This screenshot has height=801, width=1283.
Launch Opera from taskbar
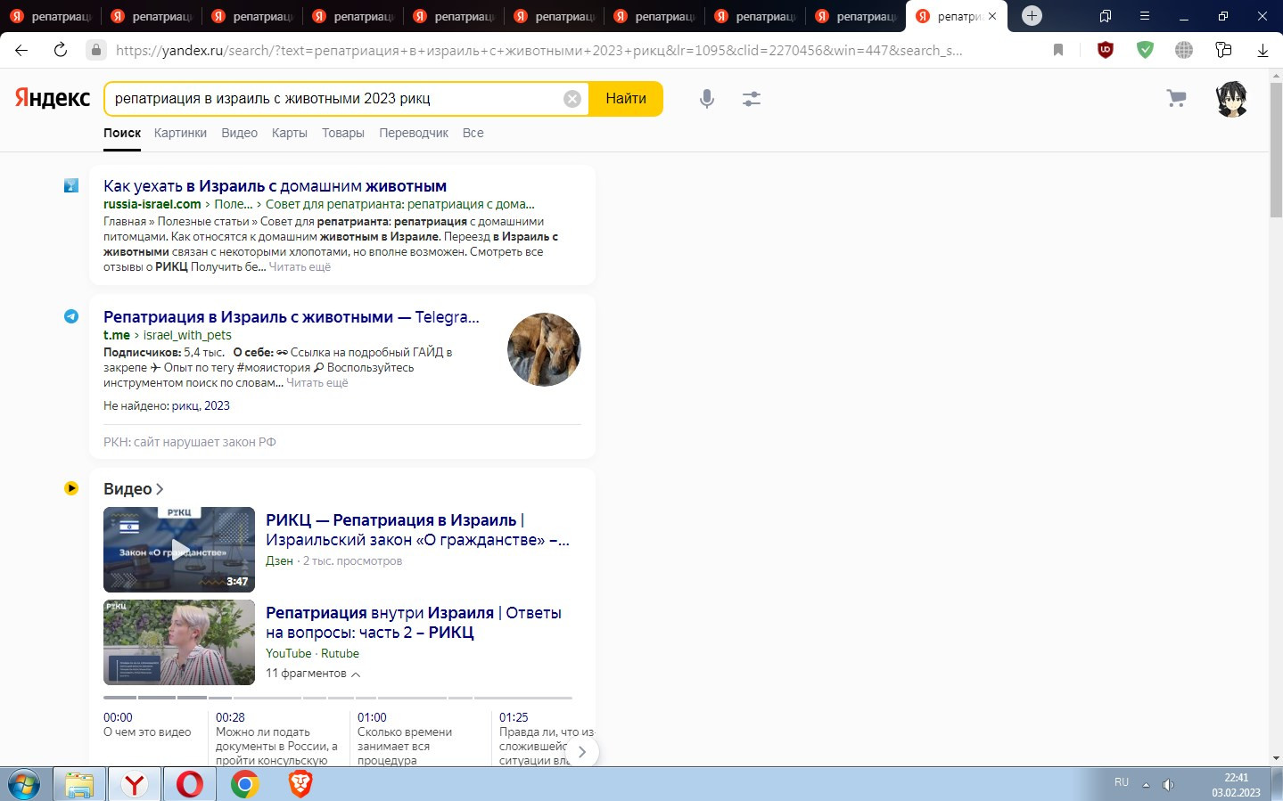189,784
